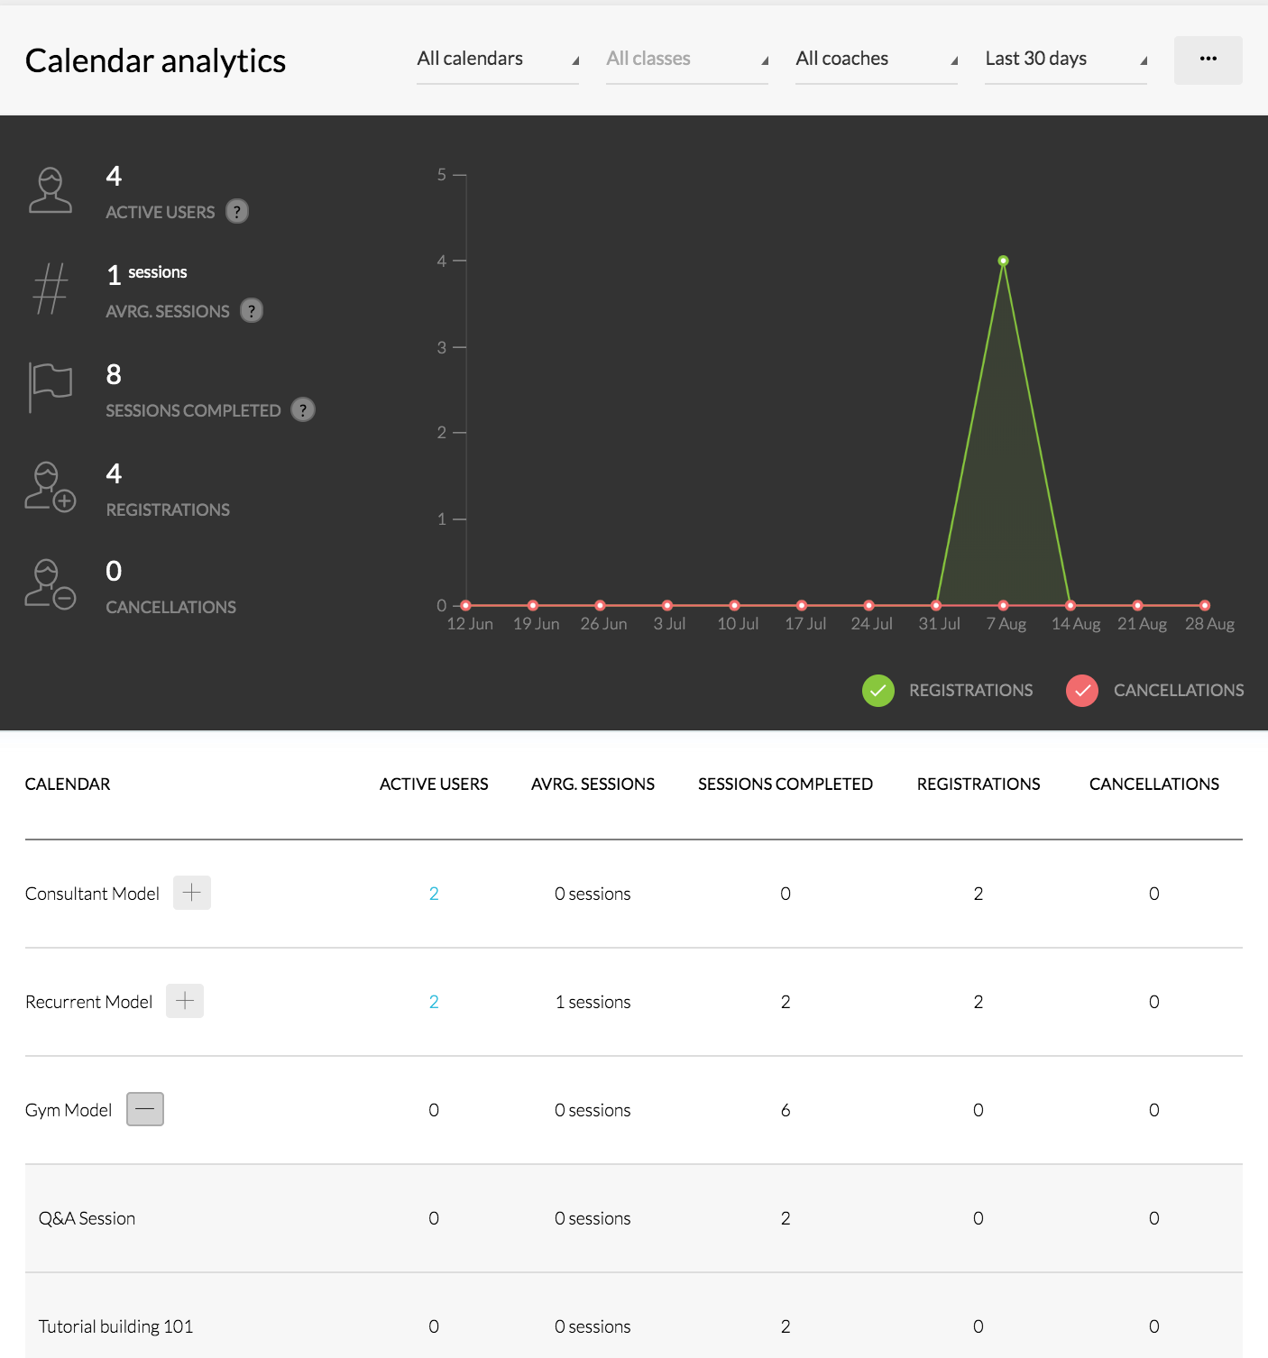Viewport: 1268px width, 1358px height.
Task: Click the active users person icon
Action: click(x=51, y=190)
